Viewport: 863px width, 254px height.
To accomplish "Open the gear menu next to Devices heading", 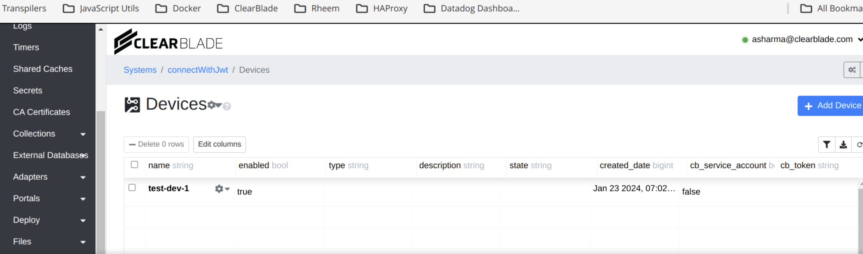I will 214,105.
